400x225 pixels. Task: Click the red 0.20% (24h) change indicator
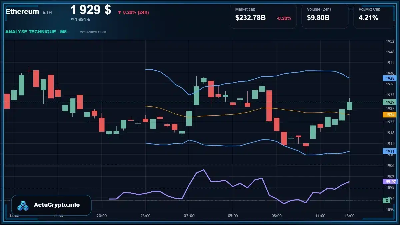(133, 12)
